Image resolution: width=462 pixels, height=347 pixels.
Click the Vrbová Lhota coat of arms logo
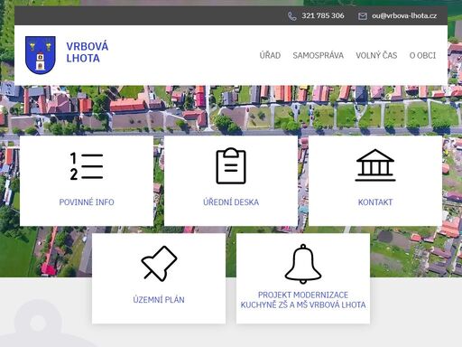click(x=41, y=55)
